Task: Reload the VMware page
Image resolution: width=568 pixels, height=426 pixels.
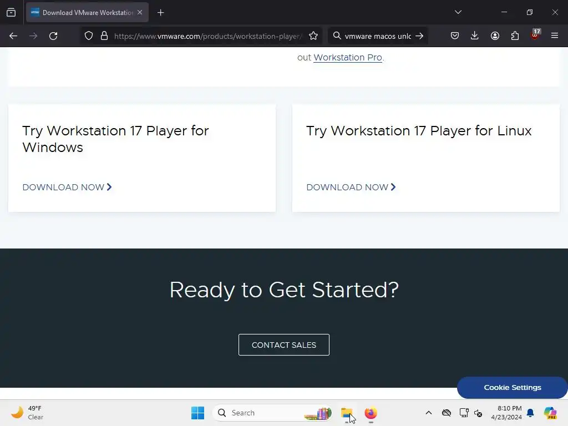Action: [x=53, y=36]
